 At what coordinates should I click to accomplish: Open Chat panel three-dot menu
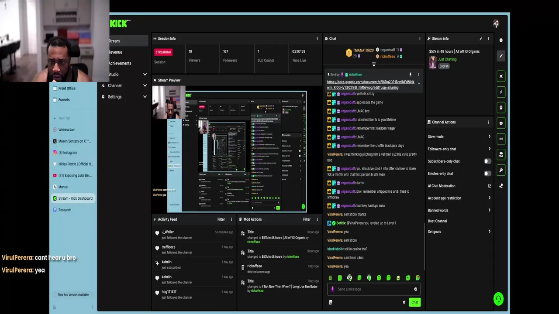point(420,38)
